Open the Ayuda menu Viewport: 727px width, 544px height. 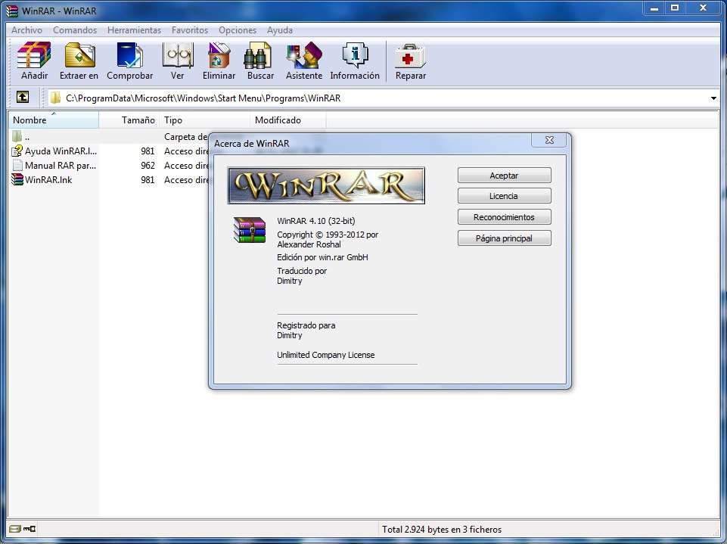click(280, 30)
